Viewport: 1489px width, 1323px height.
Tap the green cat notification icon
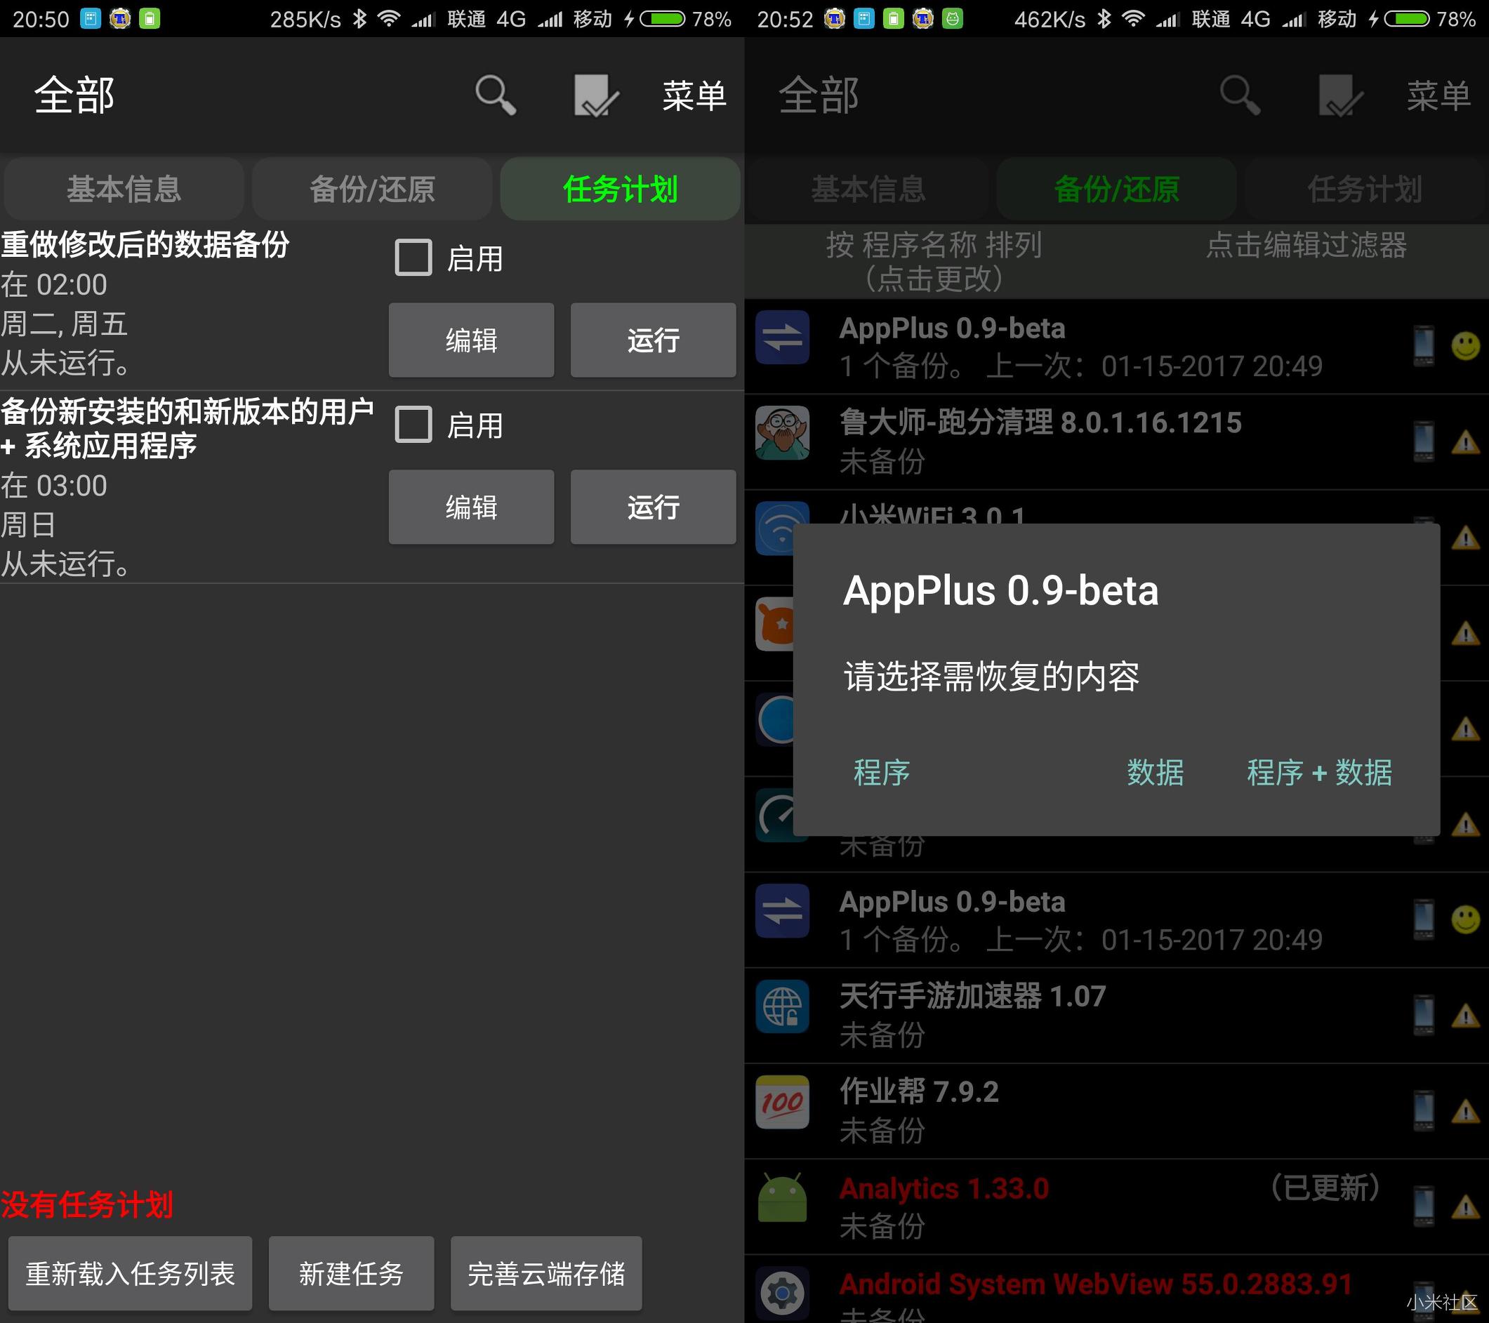(x=953, y=18)
